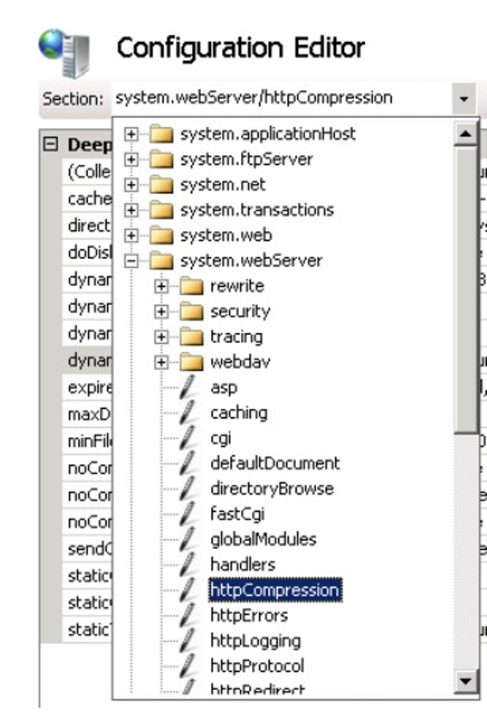Select the tracing section

[x=237, y=337]
